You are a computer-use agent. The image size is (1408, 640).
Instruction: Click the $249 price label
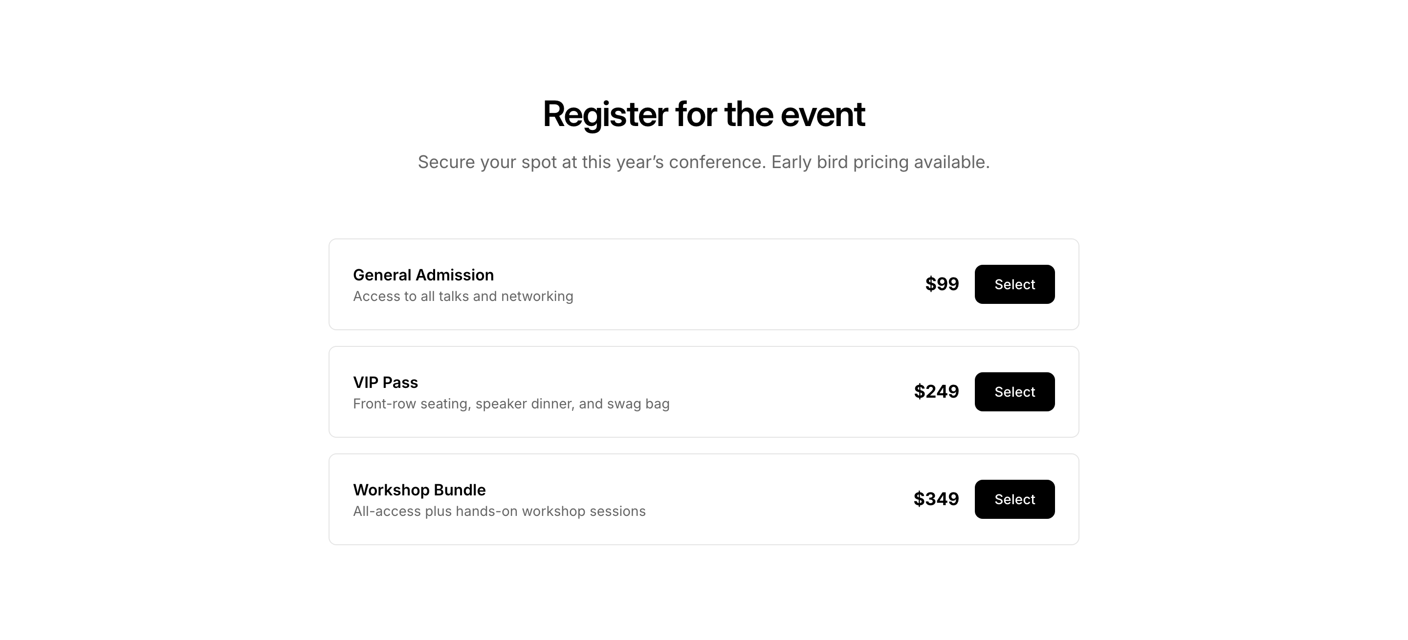pos(936,392)
